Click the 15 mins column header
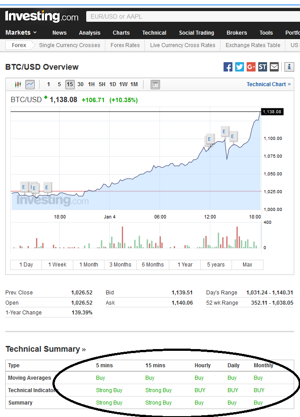This screenshot has width=300, height=417. [155, 365]
